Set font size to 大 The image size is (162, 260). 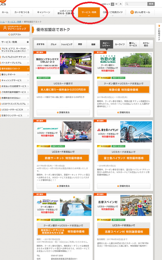[x=121, y=4]
